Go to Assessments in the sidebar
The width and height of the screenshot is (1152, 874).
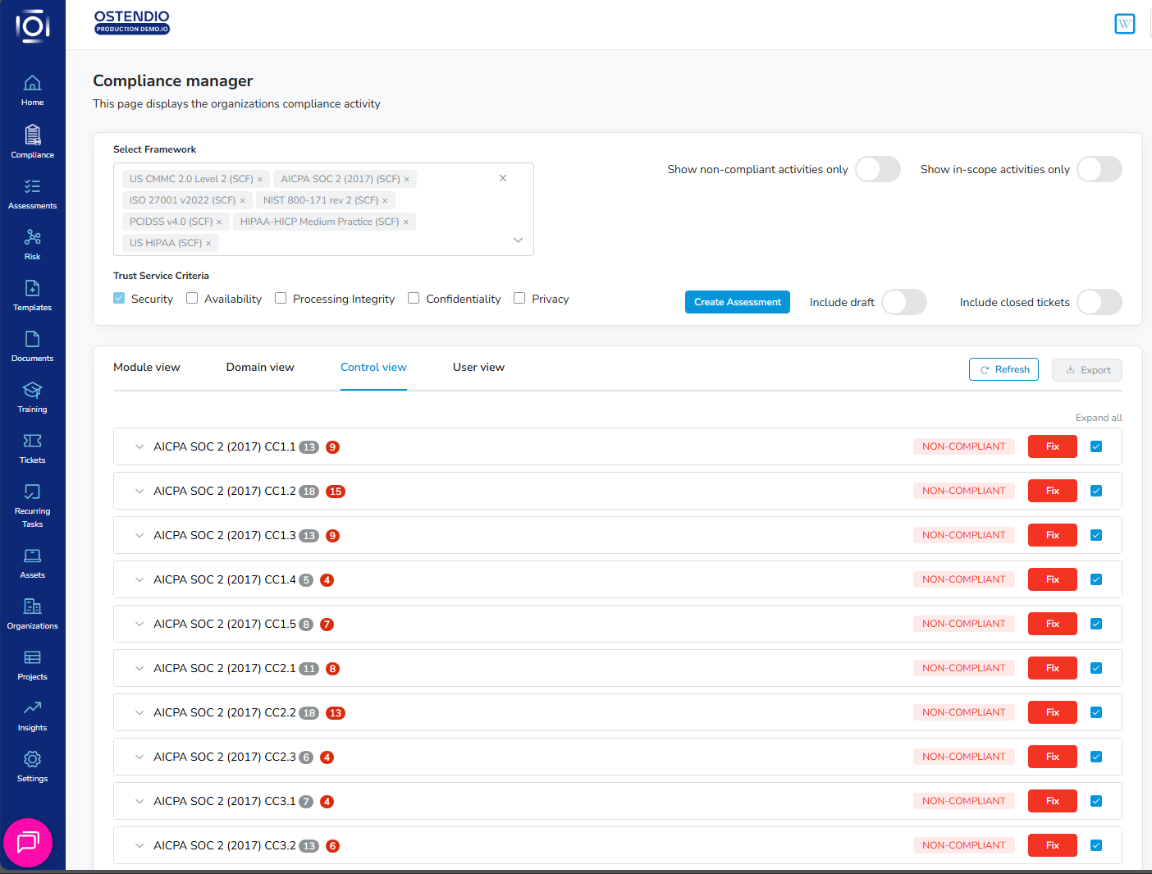coord(32,187)
